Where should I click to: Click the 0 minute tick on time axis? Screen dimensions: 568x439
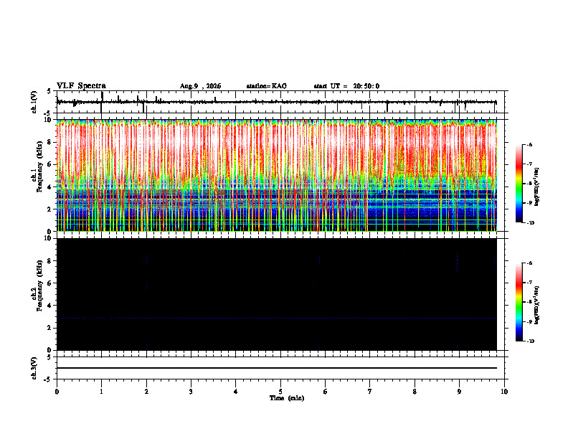(x=57, y=392)
